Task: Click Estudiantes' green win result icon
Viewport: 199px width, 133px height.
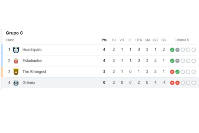Action: click(x=172, y=61)
